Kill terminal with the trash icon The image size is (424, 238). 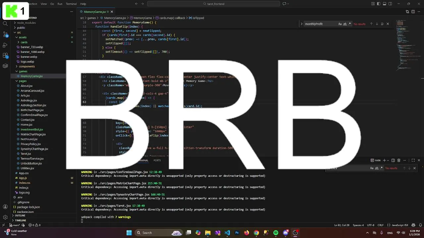(399, 160)
